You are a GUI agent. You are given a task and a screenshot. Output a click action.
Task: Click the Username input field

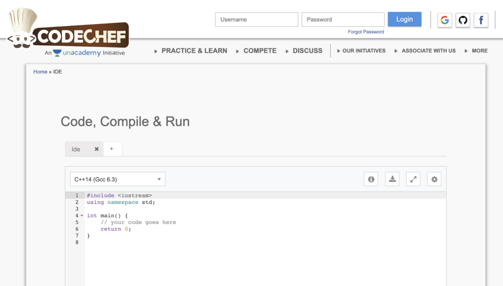tap(256, 19)
